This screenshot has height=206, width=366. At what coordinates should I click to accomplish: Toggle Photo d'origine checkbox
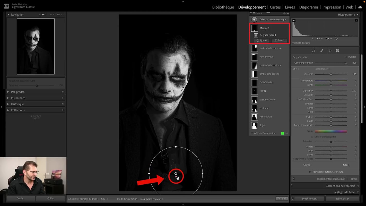pos(293,43)
